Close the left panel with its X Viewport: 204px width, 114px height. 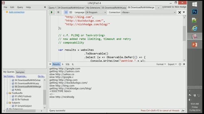pos(45,7)
